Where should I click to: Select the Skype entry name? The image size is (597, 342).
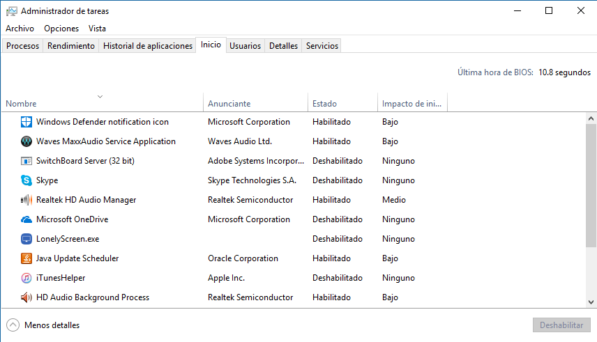coord(47,180)
